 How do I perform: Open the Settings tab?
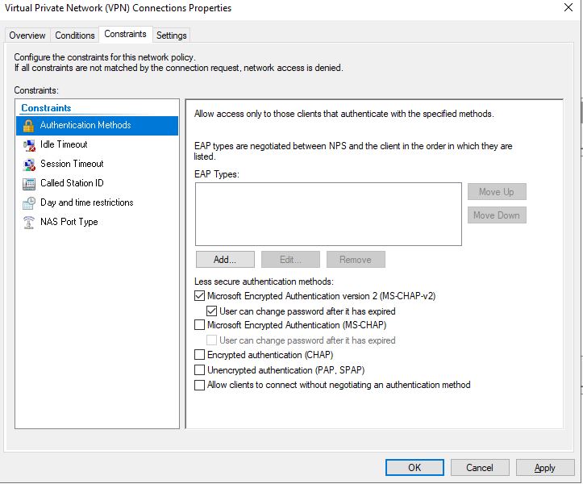click(x=172, y=35)
